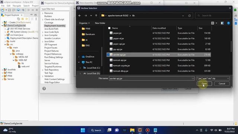Open view options dropdown arrow

click(216, 23)
